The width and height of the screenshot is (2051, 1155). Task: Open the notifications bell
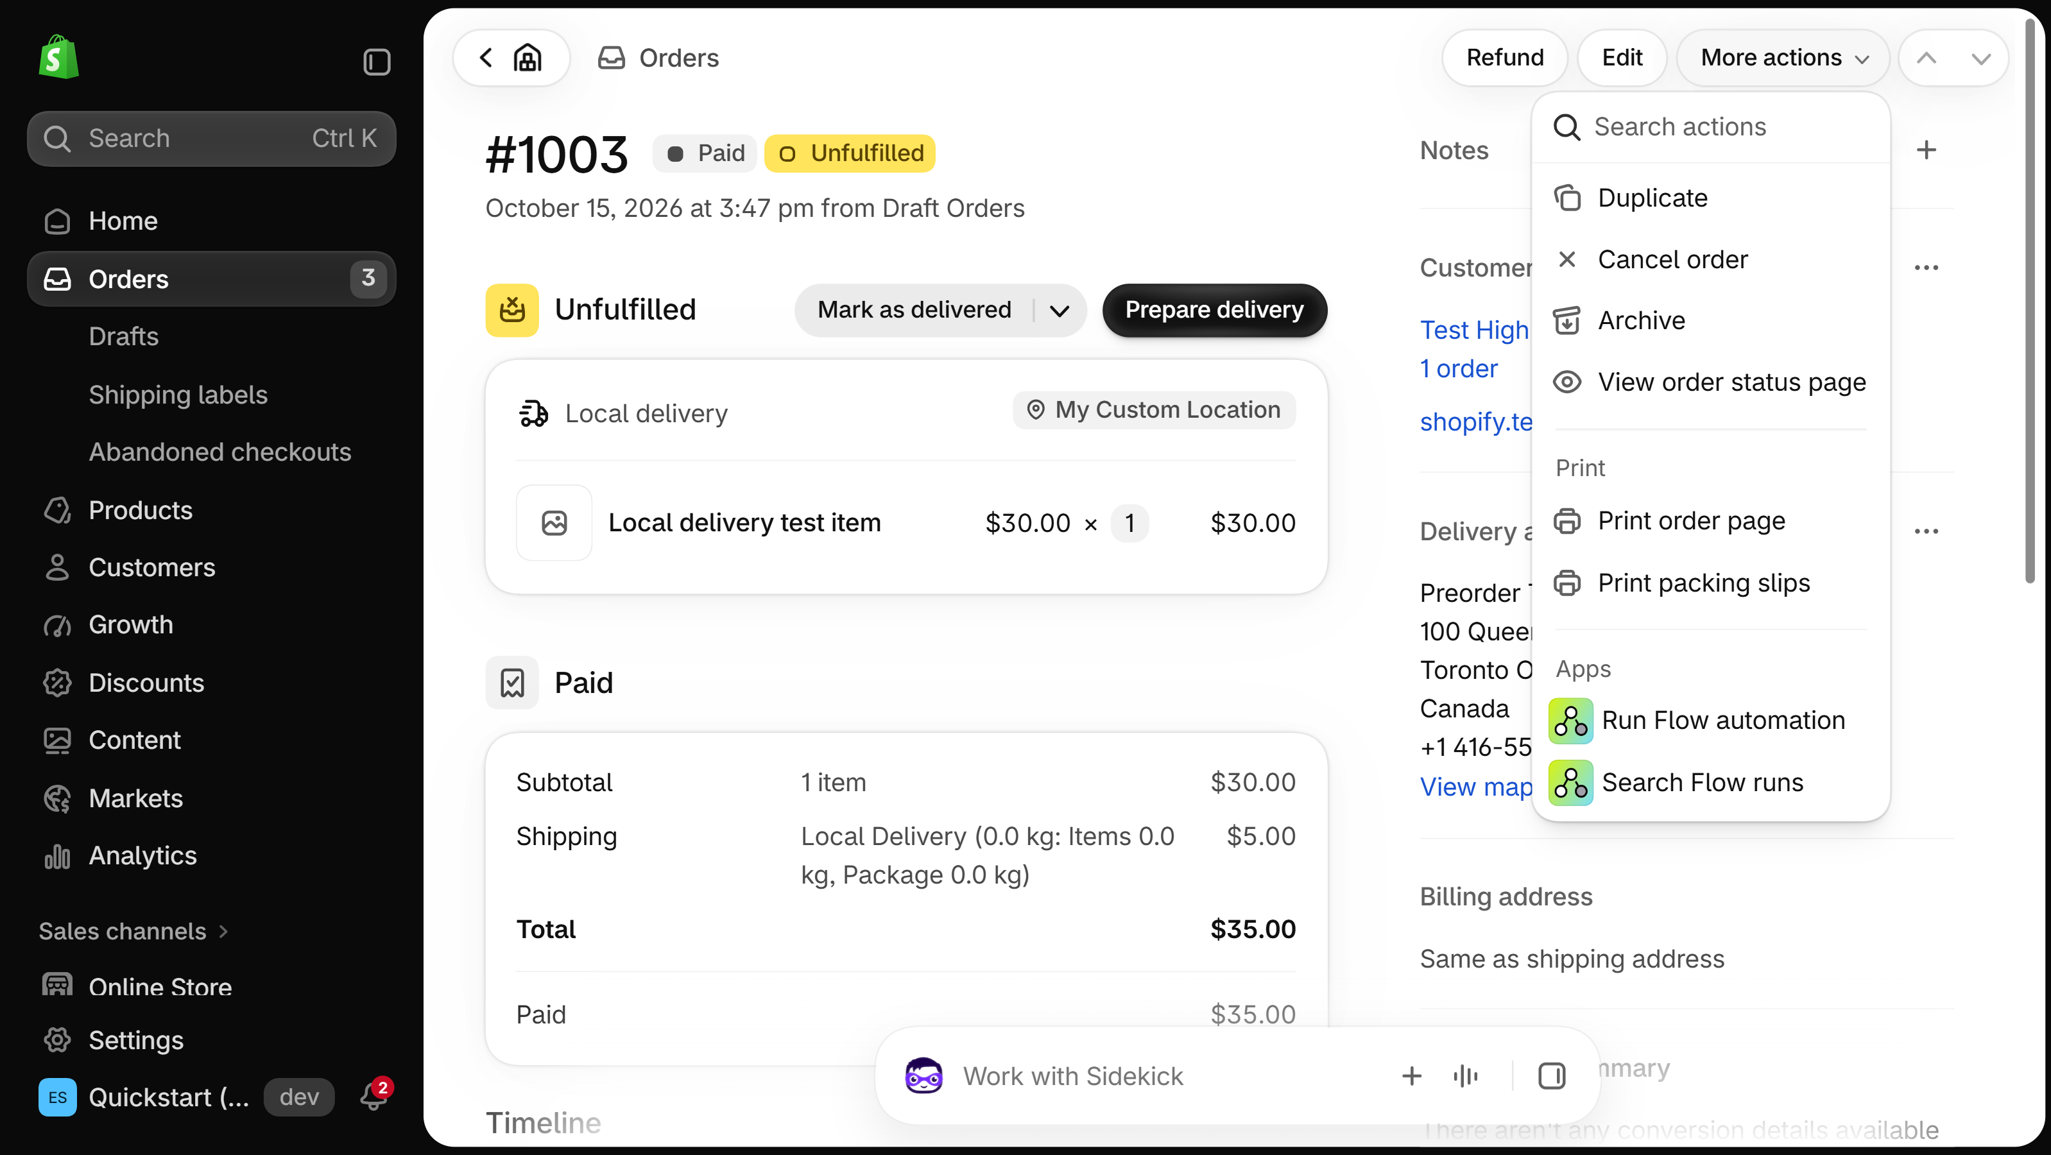(x=373, y=1095)
